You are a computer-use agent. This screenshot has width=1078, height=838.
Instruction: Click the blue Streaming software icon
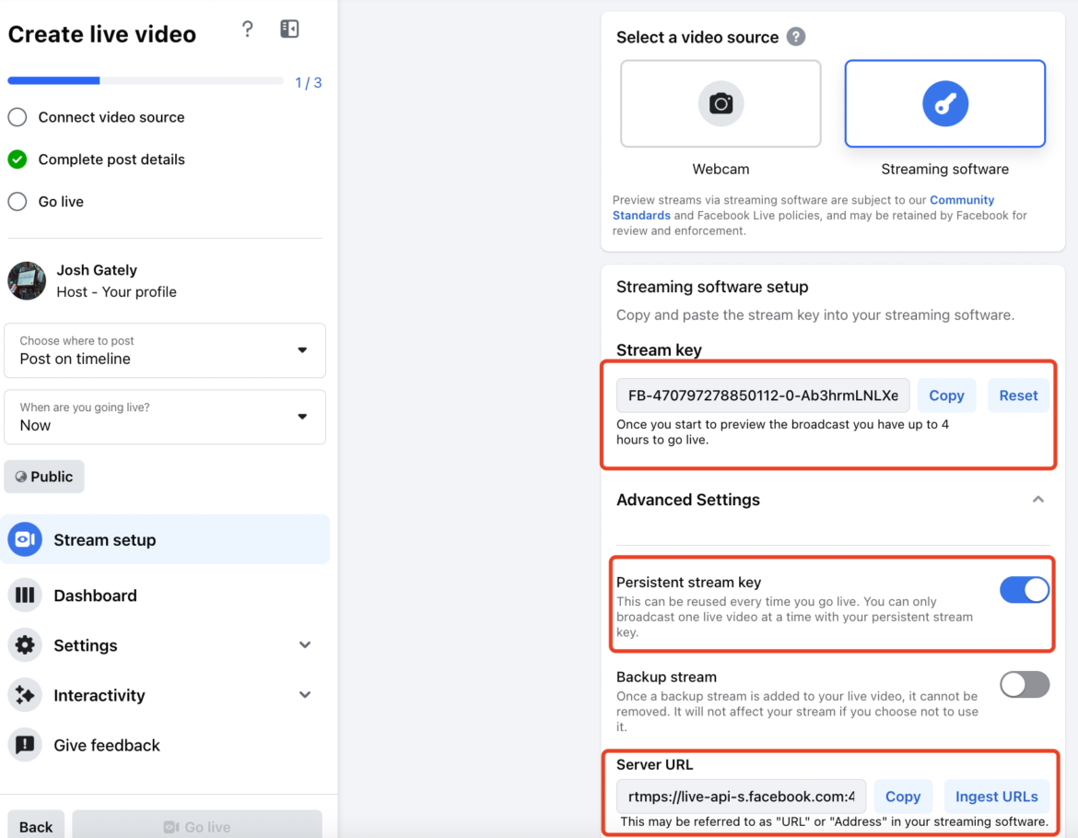[x=944, y=103]
